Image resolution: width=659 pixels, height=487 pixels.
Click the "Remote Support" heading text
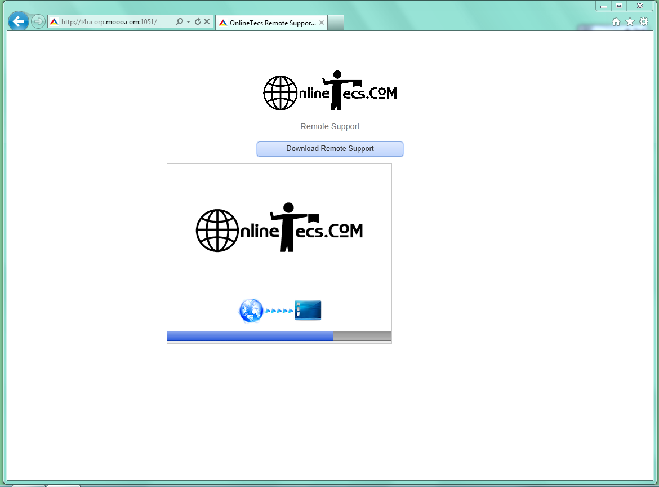pos(330,126)
